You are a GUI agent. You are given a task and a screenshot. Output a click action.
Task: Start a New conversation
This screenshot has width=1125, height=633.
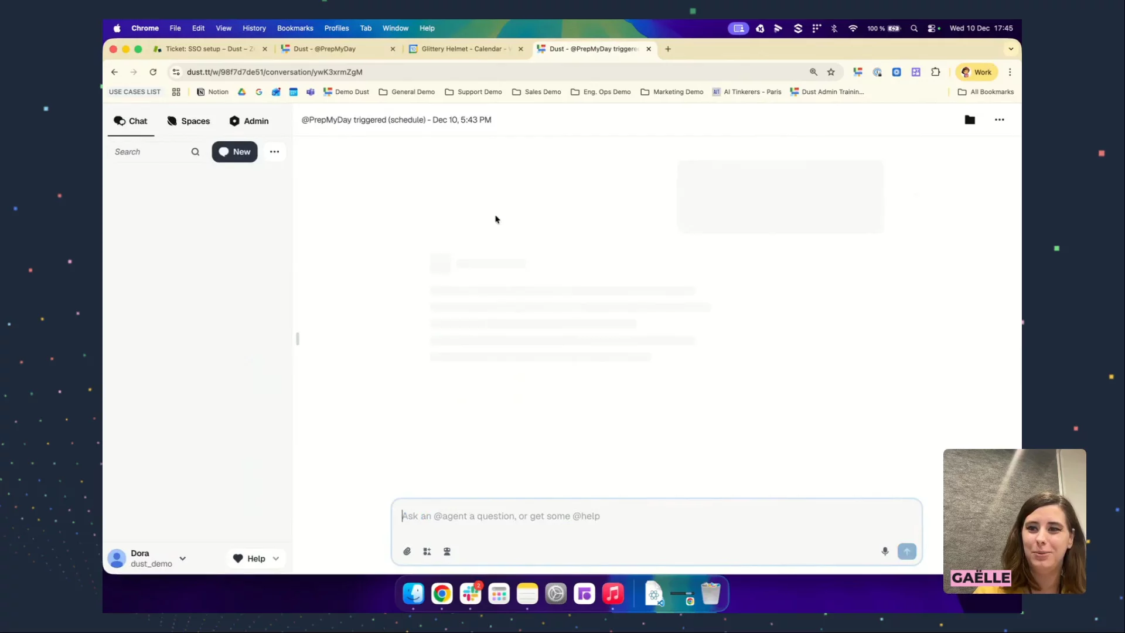coord(234,152)
